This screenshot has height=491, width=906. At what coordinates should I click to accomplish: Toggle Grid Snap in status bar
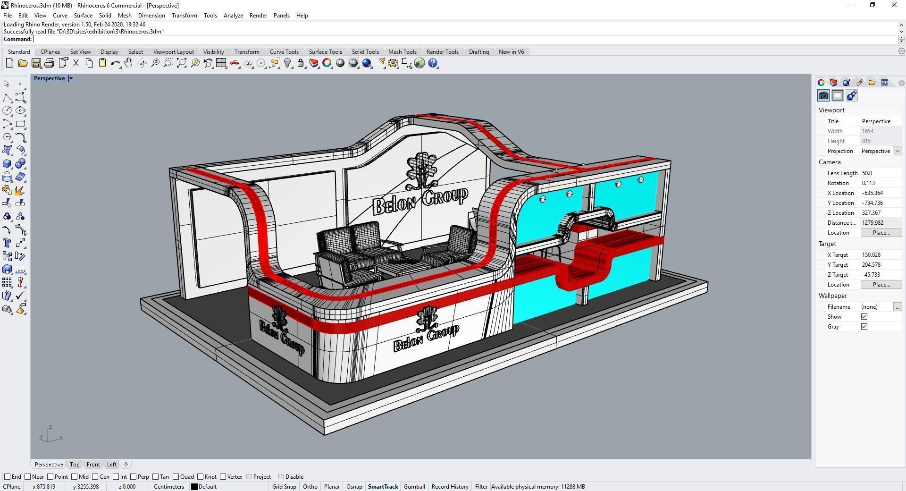pyautogui.click(x=284, y=487)
